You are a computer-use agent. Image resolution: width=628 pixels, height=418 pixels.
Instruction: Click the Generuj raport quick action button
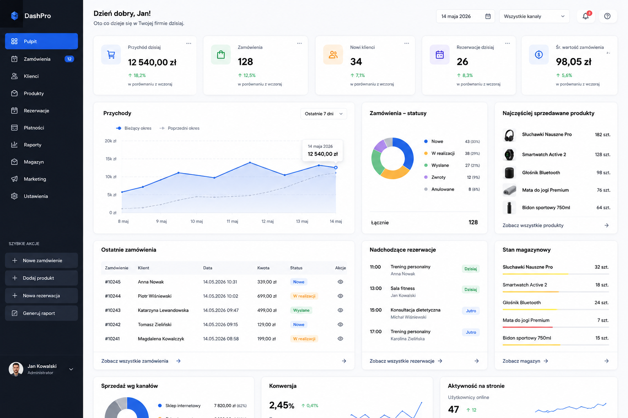[x=41, y=313]
